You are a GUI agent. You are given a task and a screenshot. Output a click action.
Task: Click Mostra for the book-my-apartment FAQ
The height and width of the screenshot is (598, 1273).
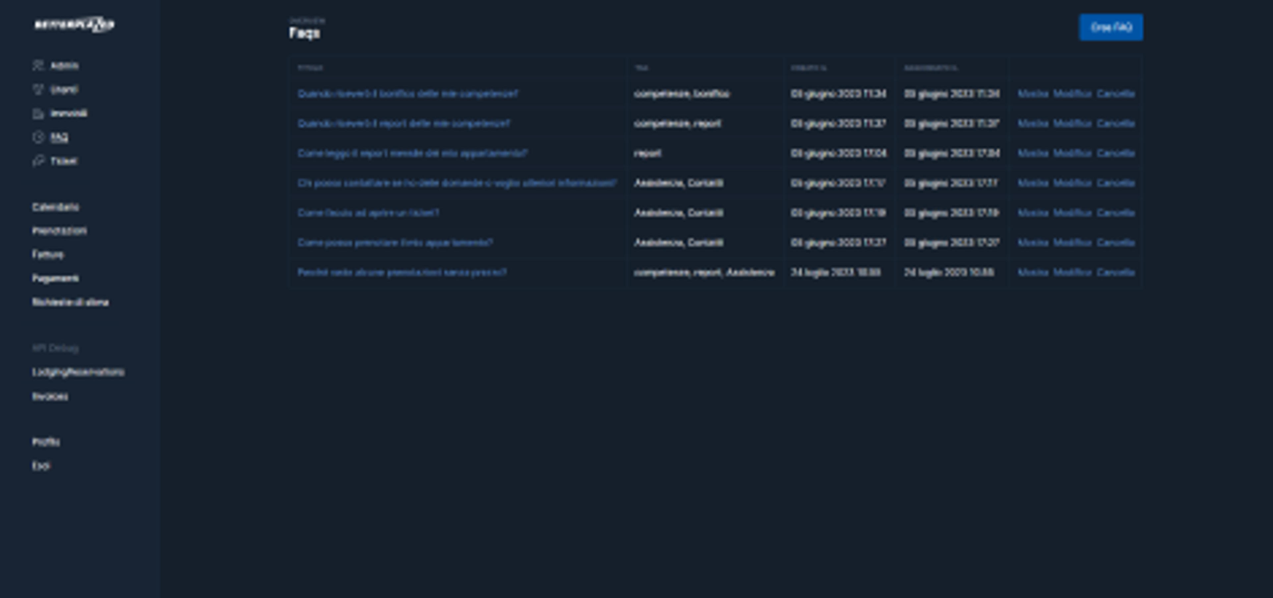click(1033, 243)
